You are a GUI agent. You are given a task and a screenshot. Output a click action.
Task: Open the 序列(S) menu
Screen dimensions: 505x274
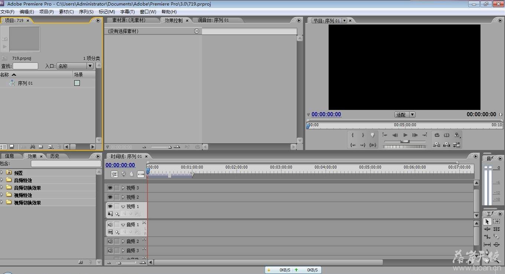click(x=86, y=12)
